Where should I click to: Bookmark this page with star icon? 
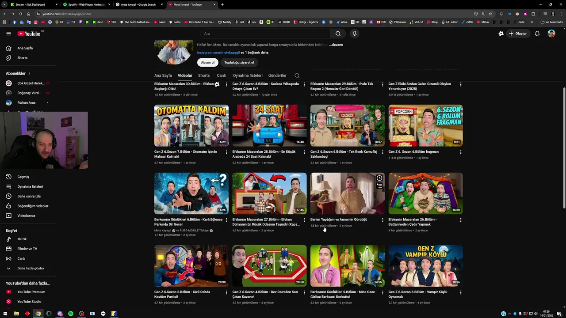490,14
